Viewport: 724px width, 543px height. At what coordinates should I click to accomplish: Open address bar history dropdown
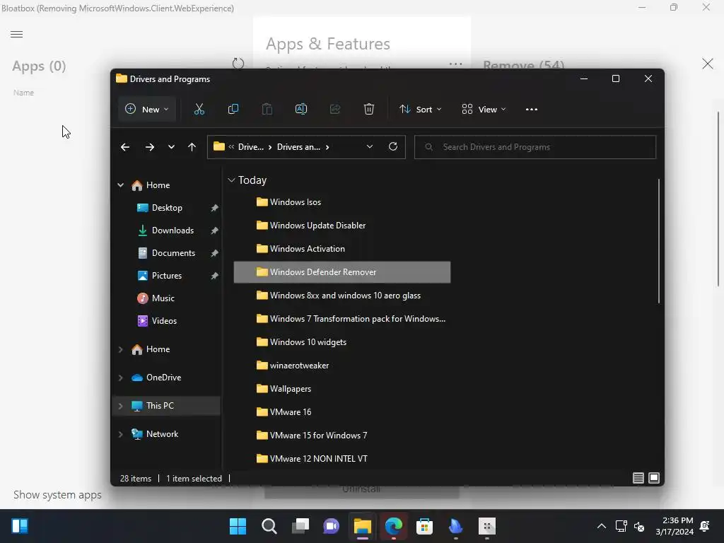point(369,146)
